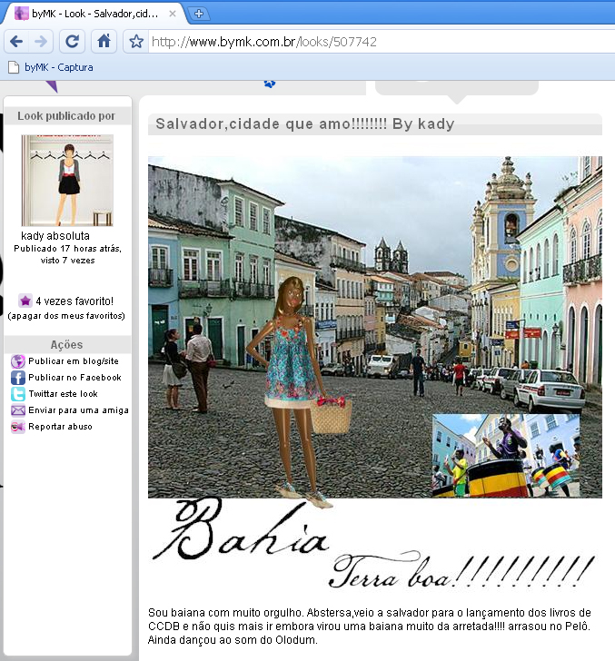Click 'apagar dos meus favoritos' link
This screenshot has width=615, height=661.
click(x=66, y=316)
